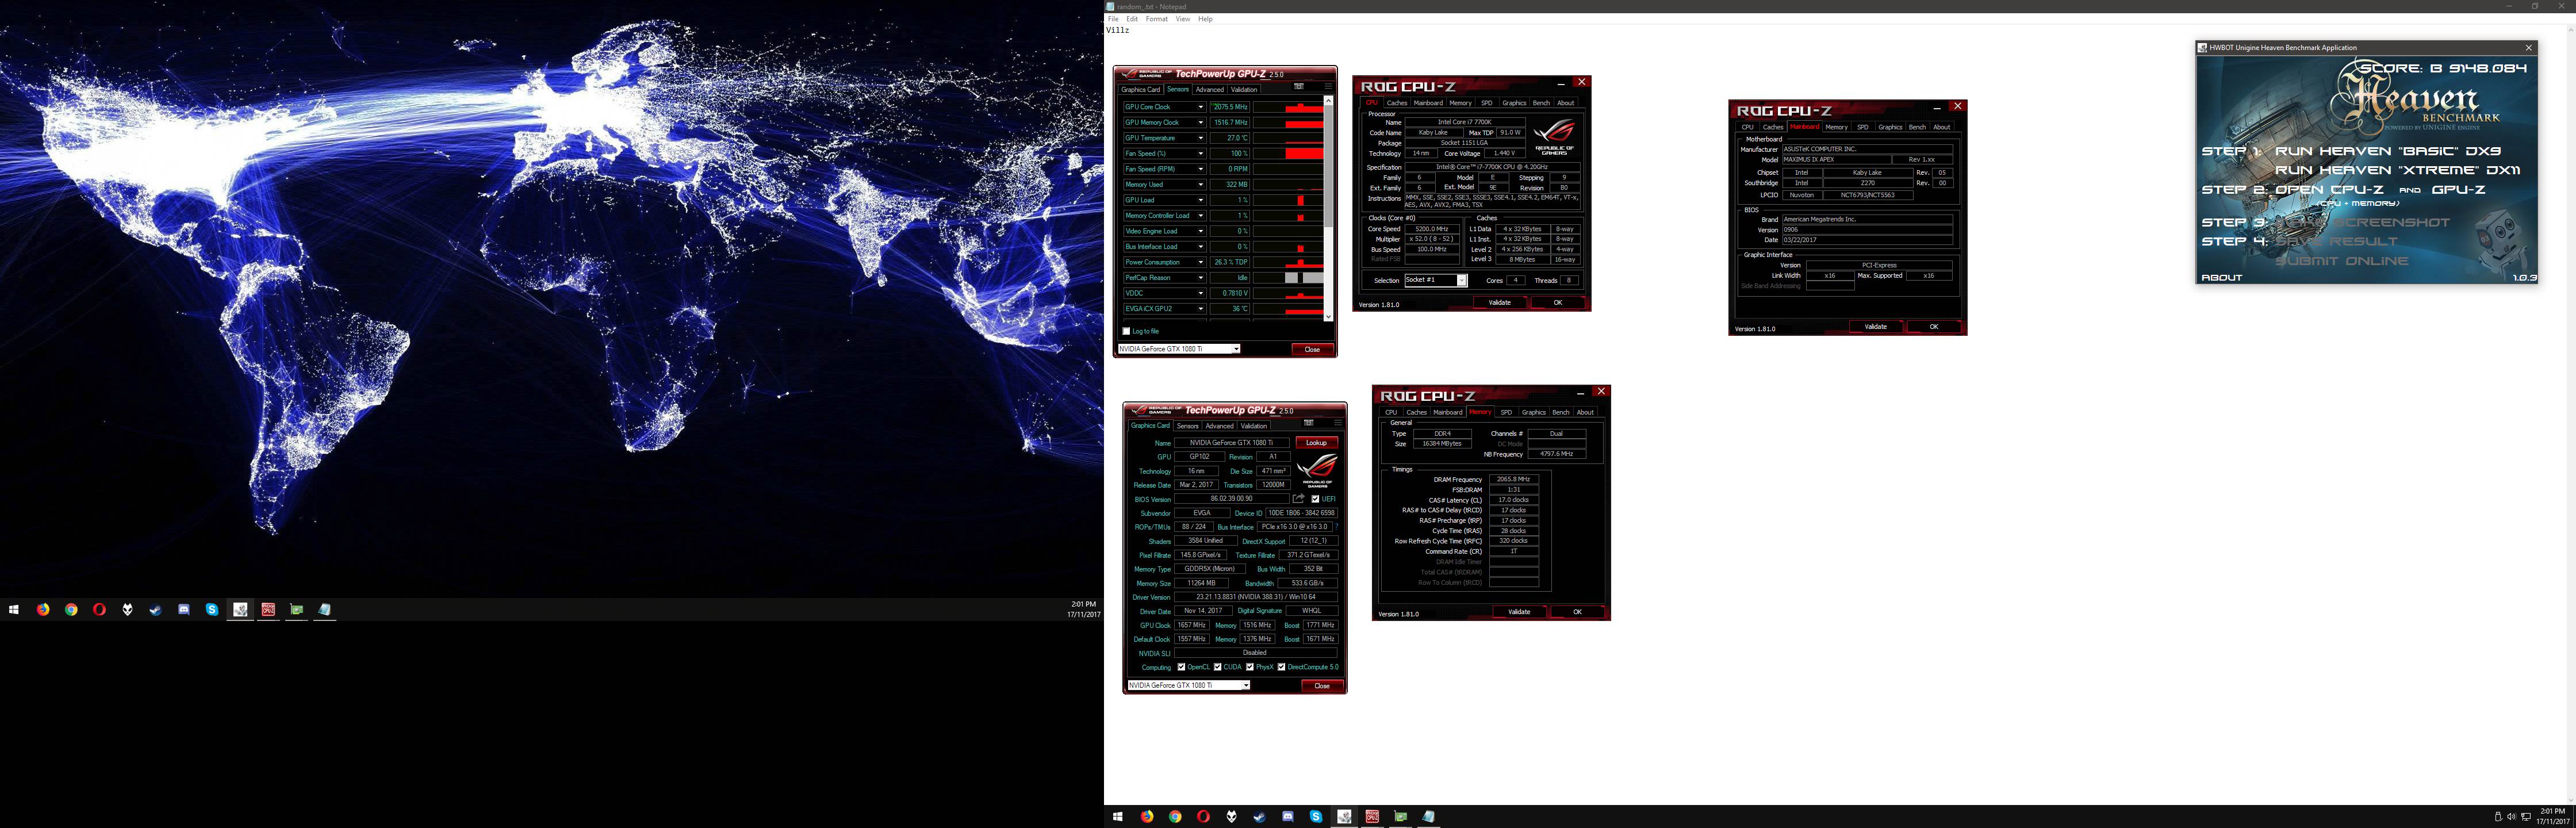Click the camera screenshot icon in GPU-Z Sensors window
Image resolution: width=2576 pixels, height=828 pixels.
pyautogui.click(x=1299, y=87)
